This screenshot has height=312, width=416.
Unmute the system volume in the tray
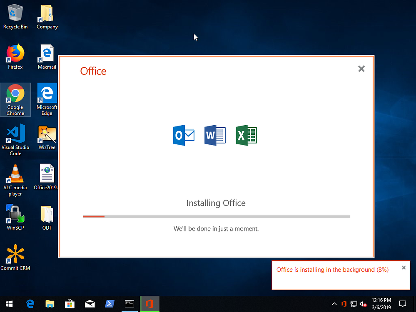click(x=363, y=304)
